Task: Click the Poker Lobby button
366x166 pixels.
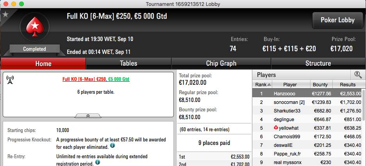Action: point(337,20)
